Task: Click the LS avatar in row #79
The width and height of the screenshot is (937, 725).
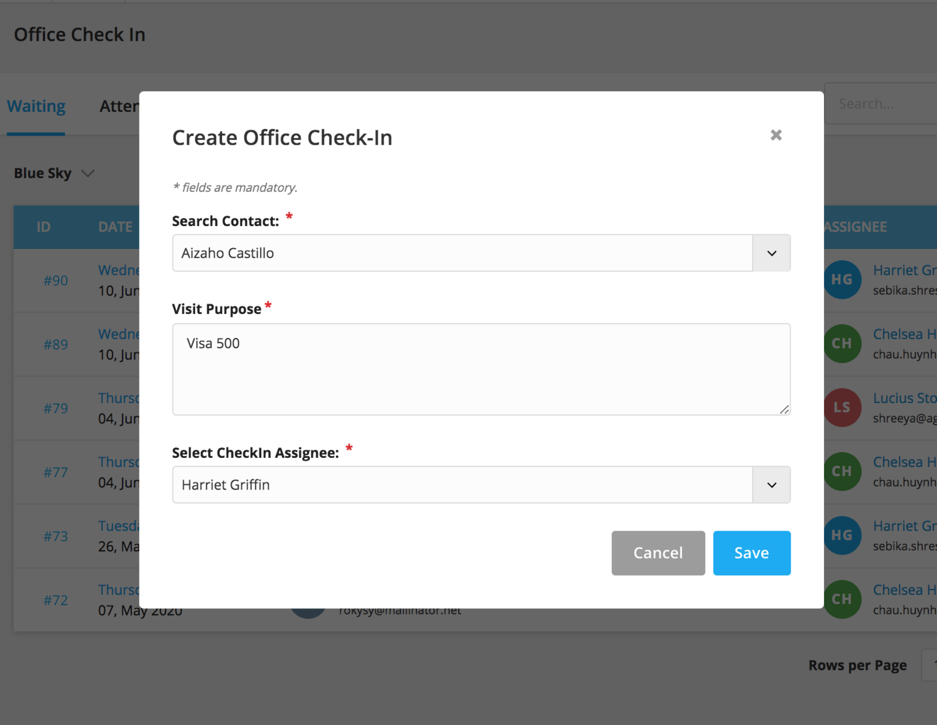Action: tap(842, 408)
